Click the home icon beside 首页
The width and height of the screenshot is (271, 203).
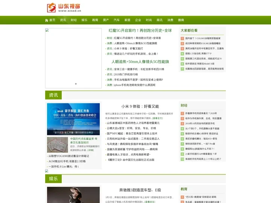[x=47, y=20]
